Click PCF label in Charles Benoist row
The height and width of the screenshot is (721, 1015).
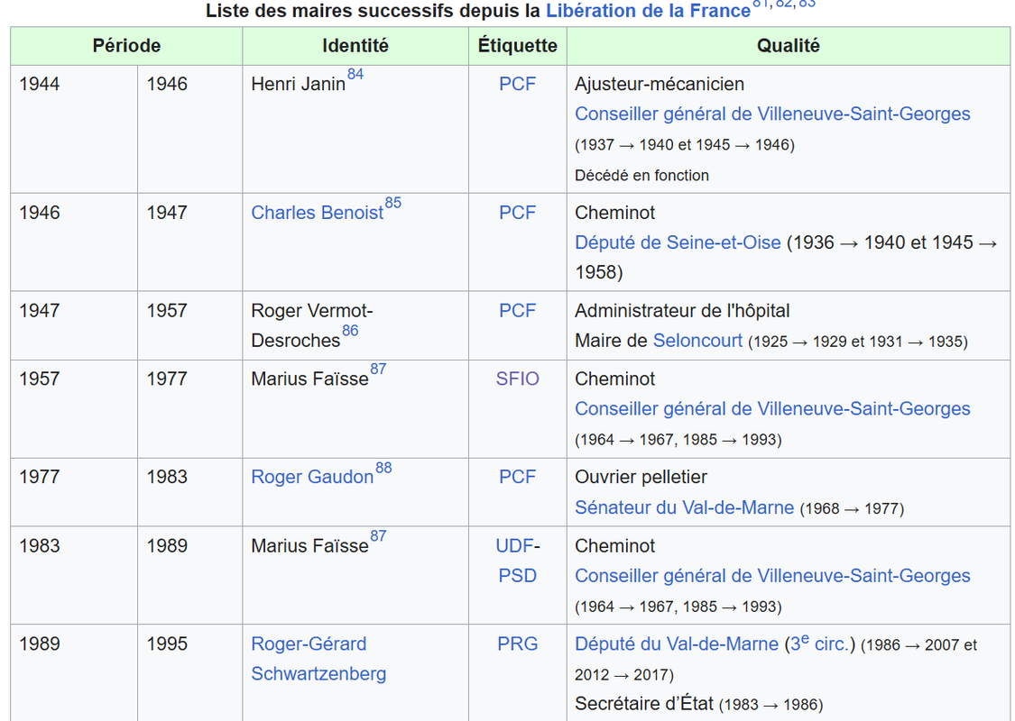point(517,213)
